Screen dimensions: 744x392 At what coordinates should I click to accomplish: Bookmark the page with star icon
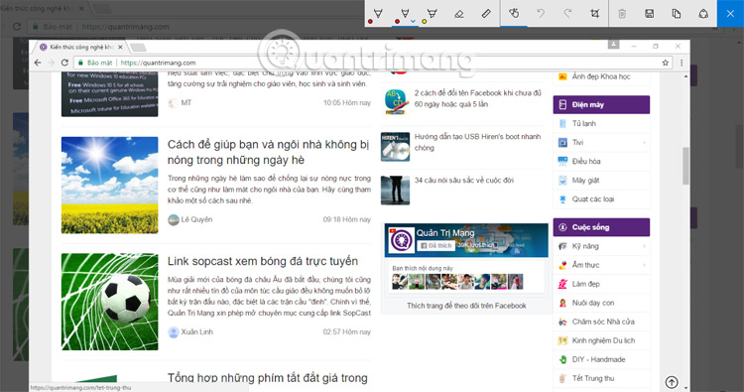coord(666,63)
